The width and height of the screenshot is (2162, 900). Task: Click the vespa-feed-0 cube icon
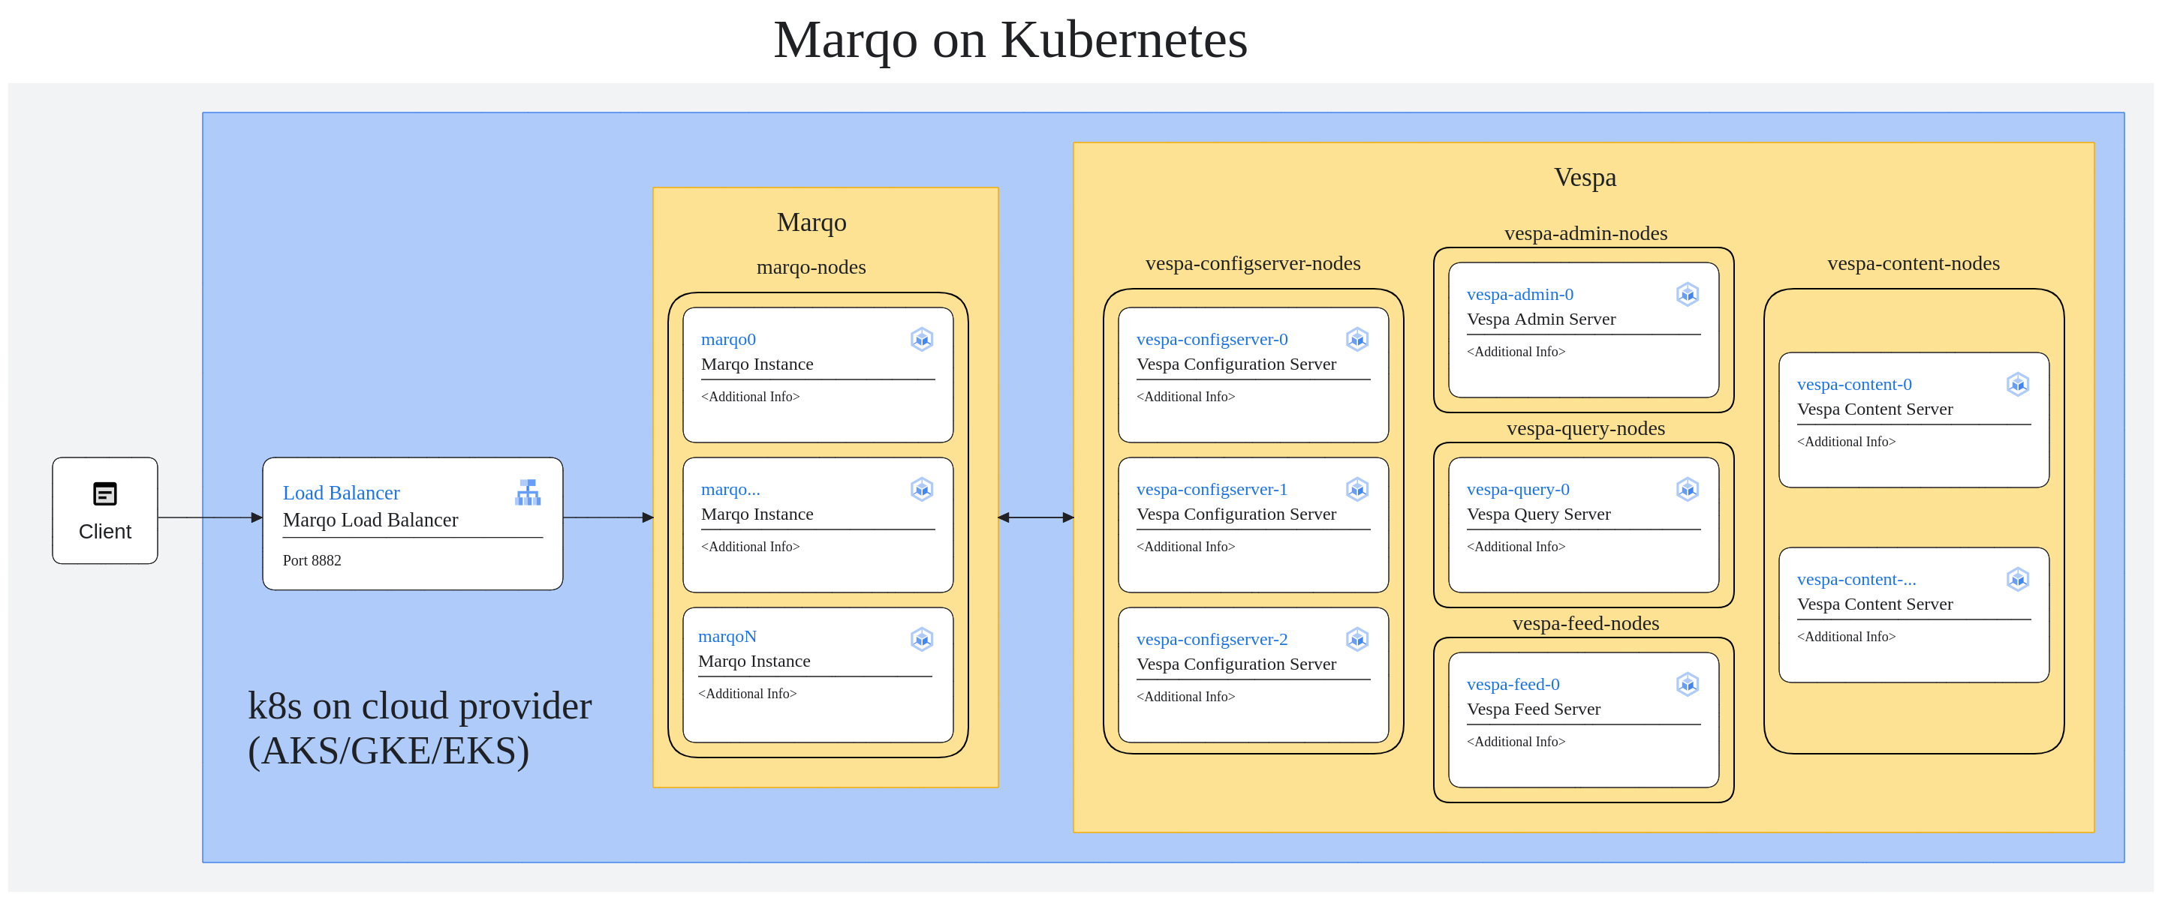[1687, 685]
